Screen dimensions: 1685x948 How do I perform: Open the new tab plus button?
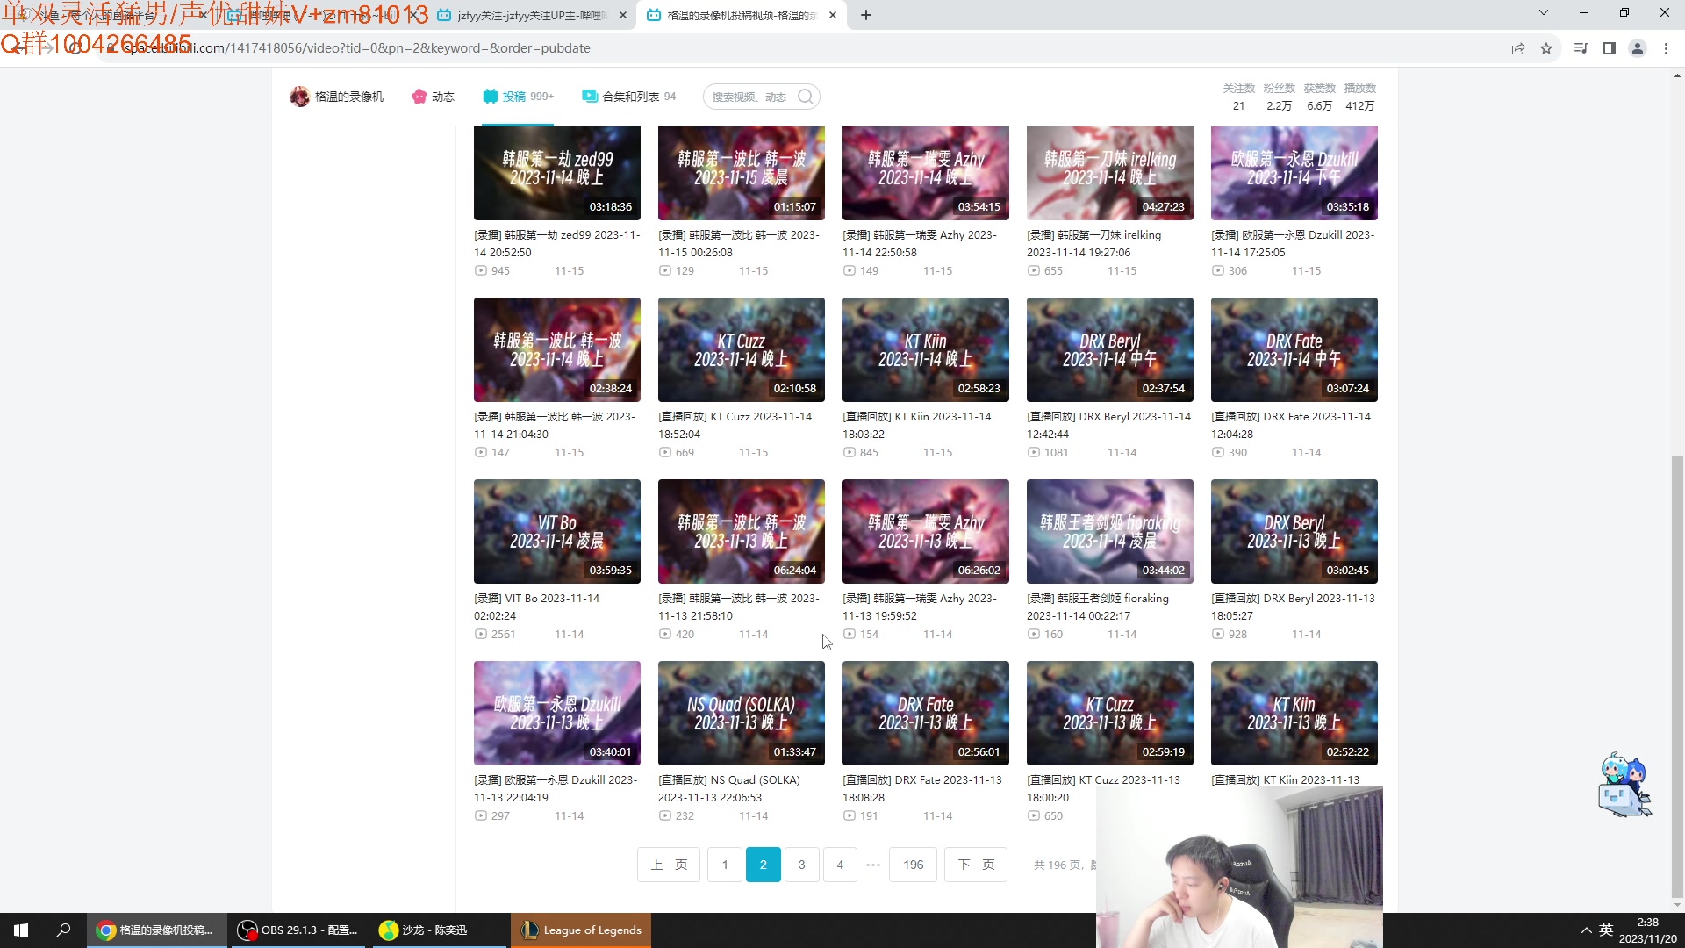pyautogui.click(x=866, y=15)
